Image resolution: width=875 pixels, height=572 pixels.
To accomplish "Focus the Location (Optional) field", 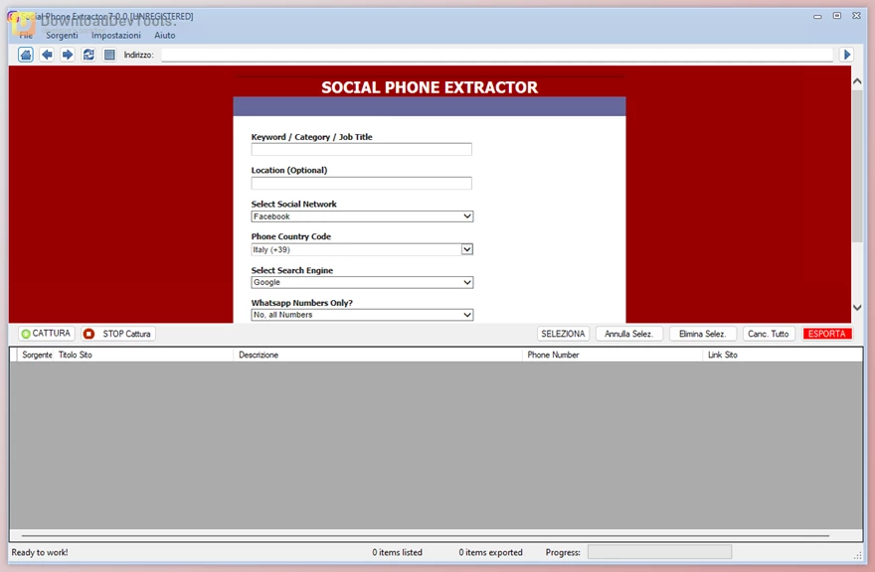I will (362, 183).
